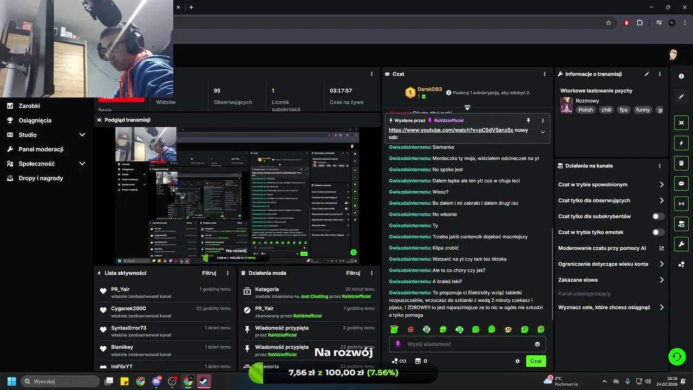Insert the angry red emote from the quick row
The image size is (693, 390).
coord(410,329)
